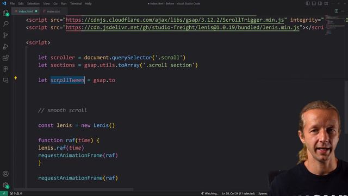Click the word sections in let declaration
The width and height of the screenshot is (348, 196).
click(x=63, y=65)
